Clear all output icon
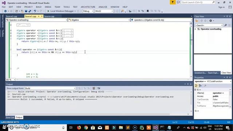This screenshot has height=131, width=233. 94,88
